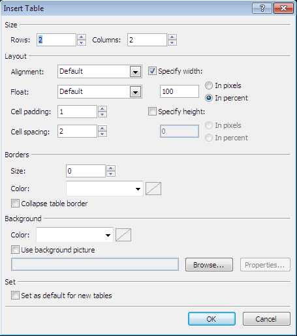This screenshot has height=336, width=297.
Task: Uncheck the Specify width checkbox
Action: [152, 71]
